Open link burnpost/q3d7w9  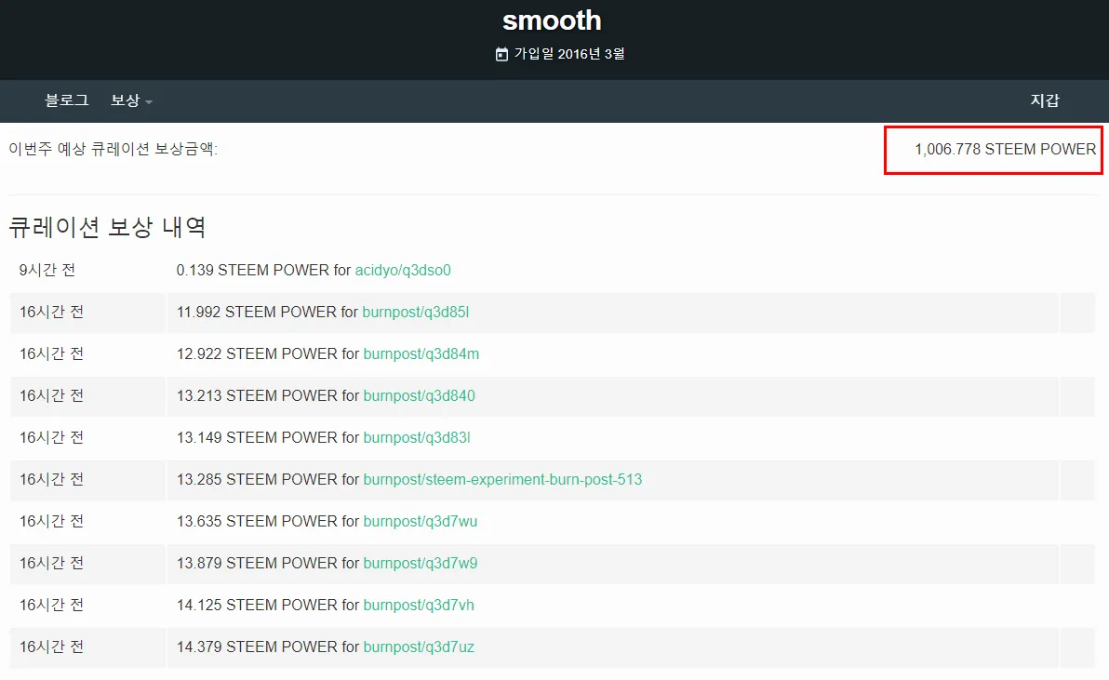421,564
